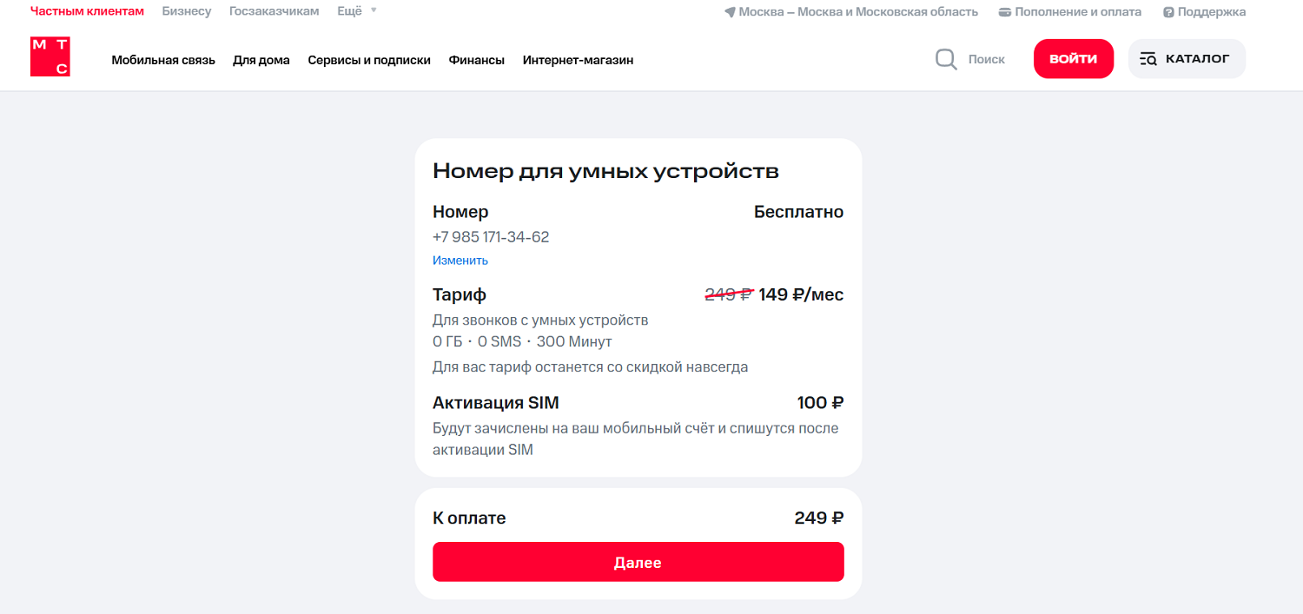Click the MTS logo
Image resolution: width=1303 pixels, height=614 pixels.
[x=50, y=56]
